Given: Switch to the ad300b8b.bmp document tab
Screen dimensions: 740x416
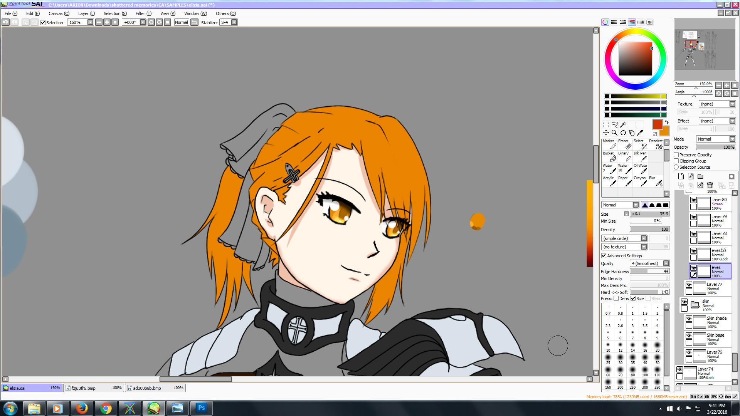Looking at the screenshot, I should pyautogui.click(x=154, y=388).
